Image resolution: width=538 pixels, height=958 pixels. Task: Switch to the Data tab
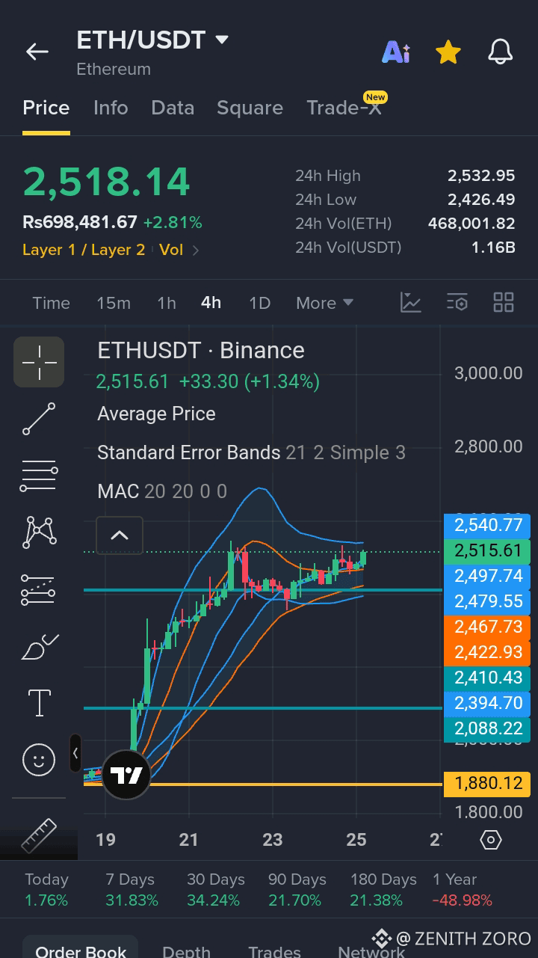click(173, 108)
